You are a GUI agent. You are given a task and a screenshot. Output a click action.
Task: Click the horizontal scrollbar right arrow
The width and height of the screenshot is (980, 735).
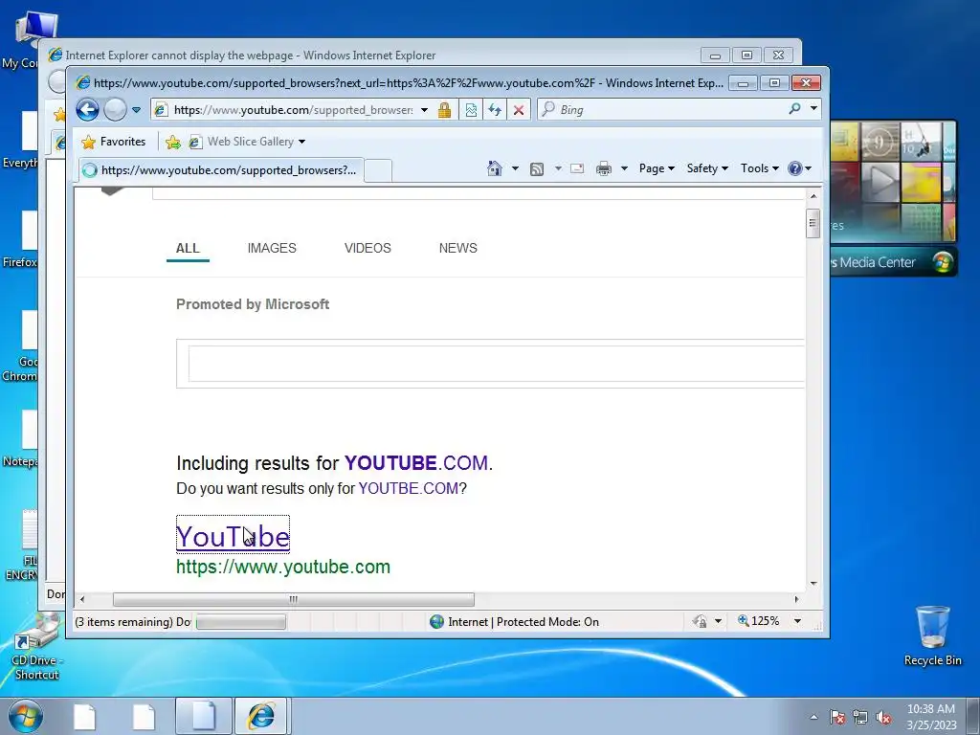(x=796, y=599)
